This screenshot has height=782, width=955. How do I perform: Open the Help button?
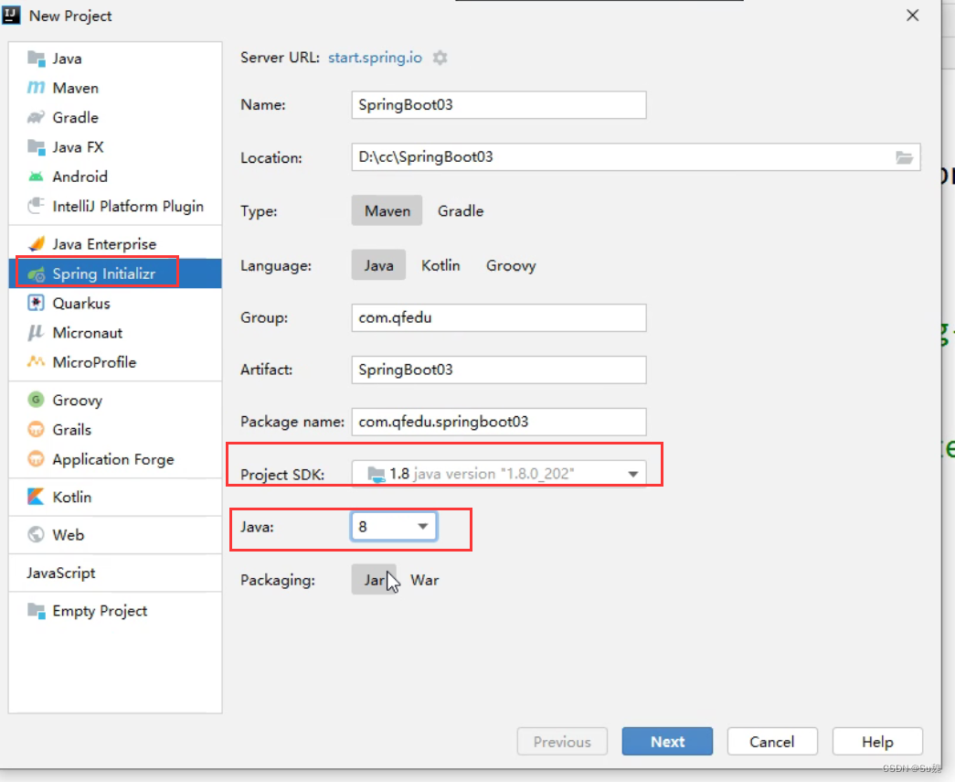[x=877, y=741]
